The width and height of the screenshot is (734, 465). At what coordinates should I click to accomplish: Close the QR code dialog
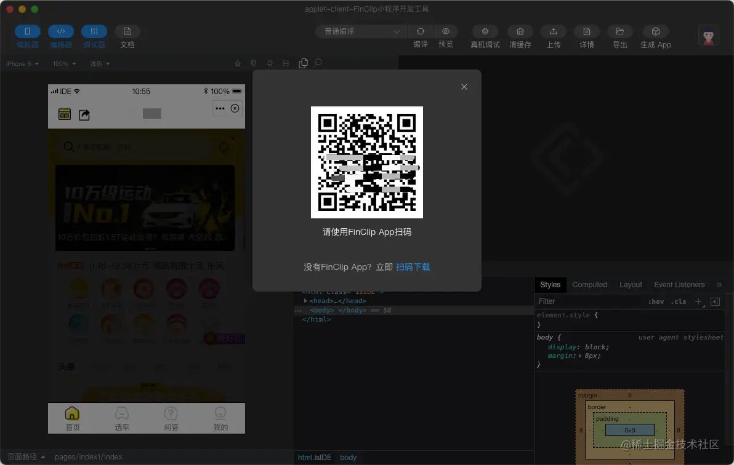pyautogui.click(x=464, y=87)
